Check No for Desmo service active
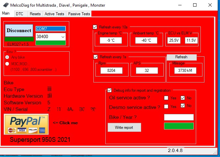Screen dimensions: 220x157 tap(183, 106)
